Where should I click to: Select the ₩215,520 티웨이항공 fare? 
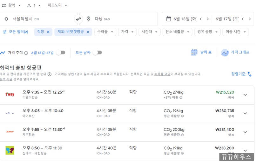click(225, 92)
